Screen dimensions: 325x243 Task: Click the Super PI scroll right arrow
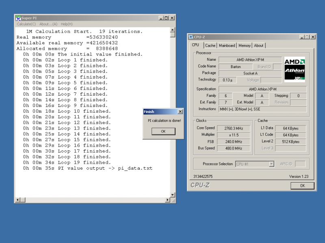pyautogui.click(x=167, y=200)
